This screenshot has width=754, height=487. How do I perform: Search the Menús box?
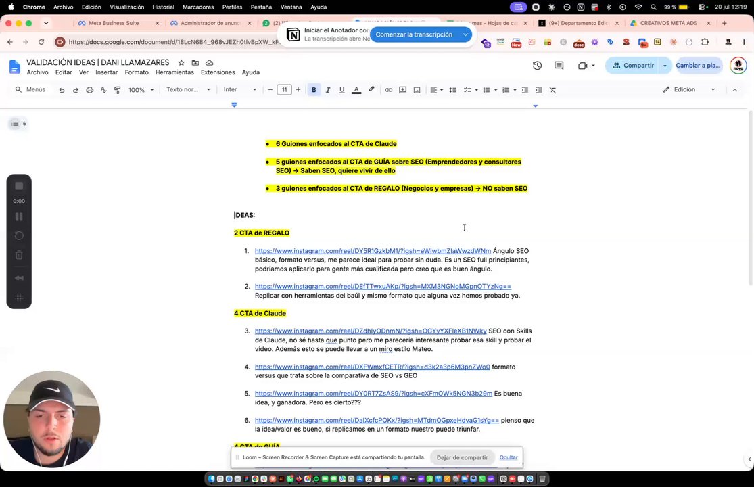tap(30, 90)
